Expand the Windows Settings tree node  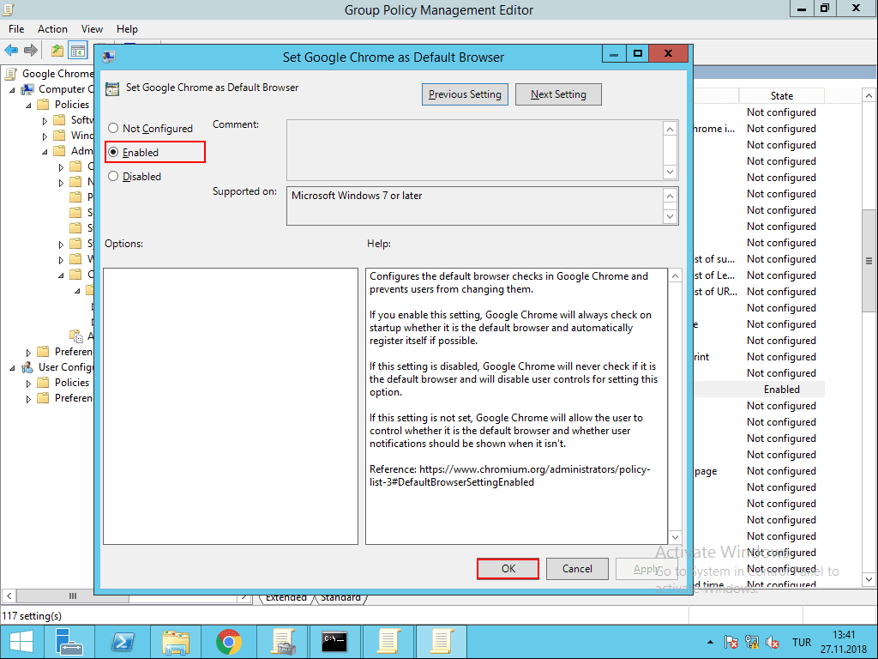[45, 136]
